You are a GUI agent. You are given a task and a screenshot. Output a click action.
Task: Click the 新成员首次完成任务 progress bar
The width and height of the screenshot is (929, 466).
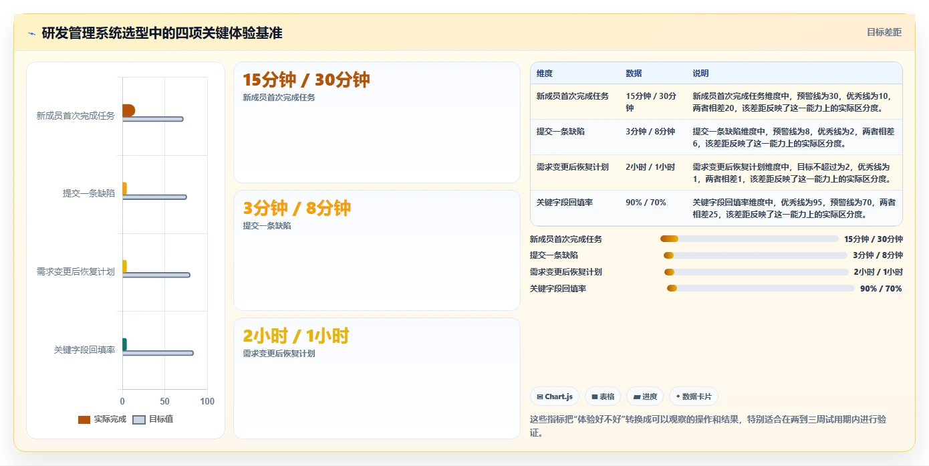(x=749, y=239)
